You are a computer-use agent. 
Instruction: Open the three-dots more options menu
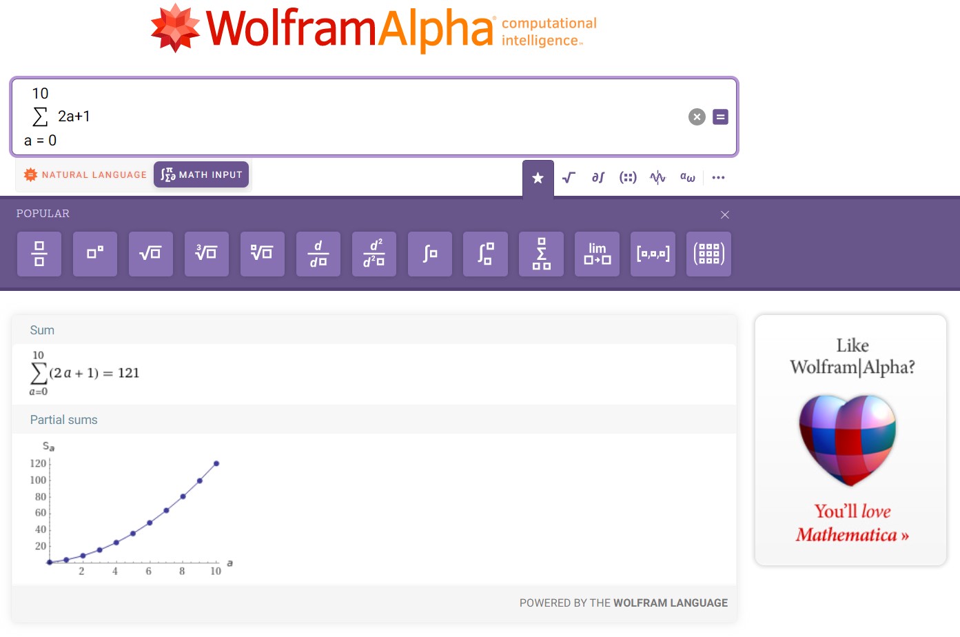[718, 178]
